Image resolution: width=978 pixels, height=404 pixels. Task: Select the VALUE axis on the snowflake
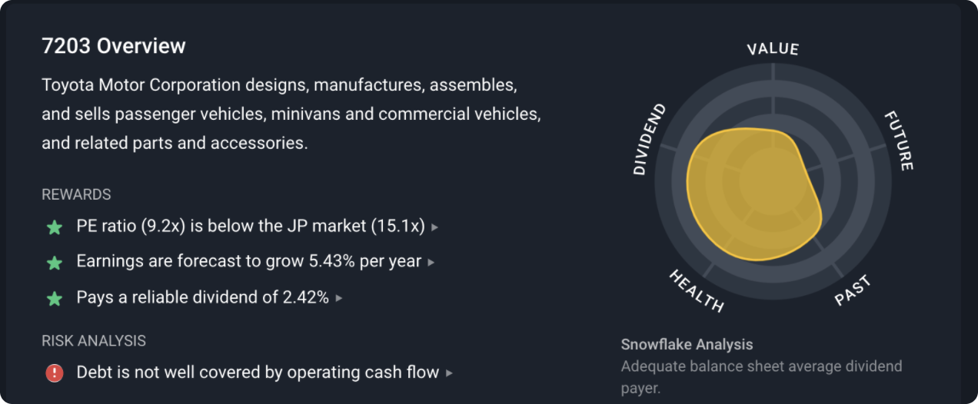point(773,48)
